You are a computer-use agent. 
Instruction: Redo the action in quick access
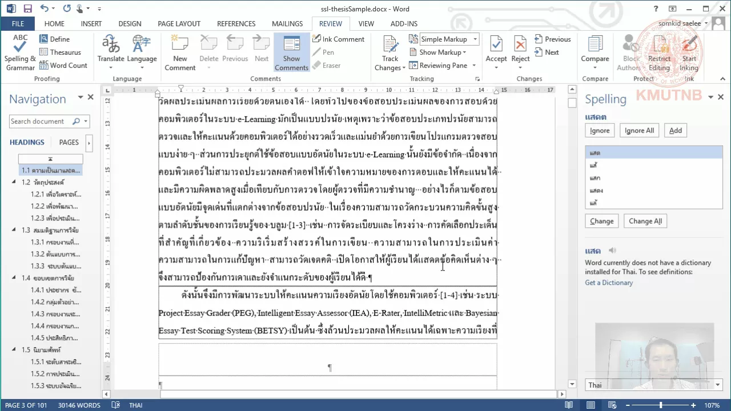point(66,9)
